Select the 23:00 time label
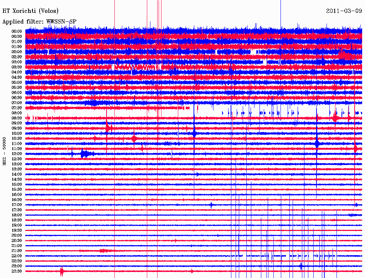The height and width of the screenshot is (278, 365). [17, 266]
